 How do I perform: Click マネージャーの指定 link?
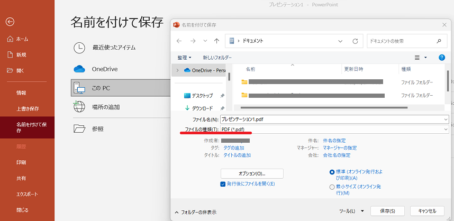[x=340, y=148]
